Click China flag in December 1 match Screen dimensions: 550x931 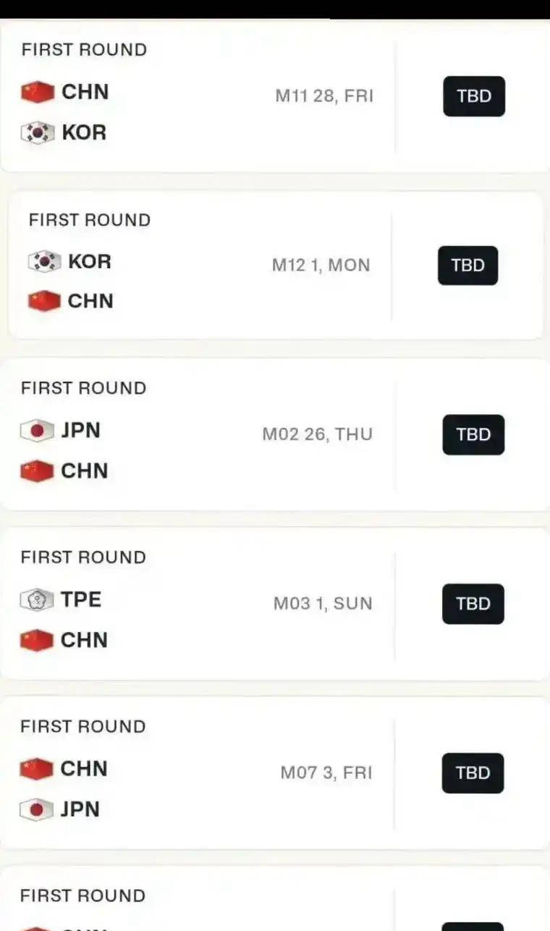point(44,301)
